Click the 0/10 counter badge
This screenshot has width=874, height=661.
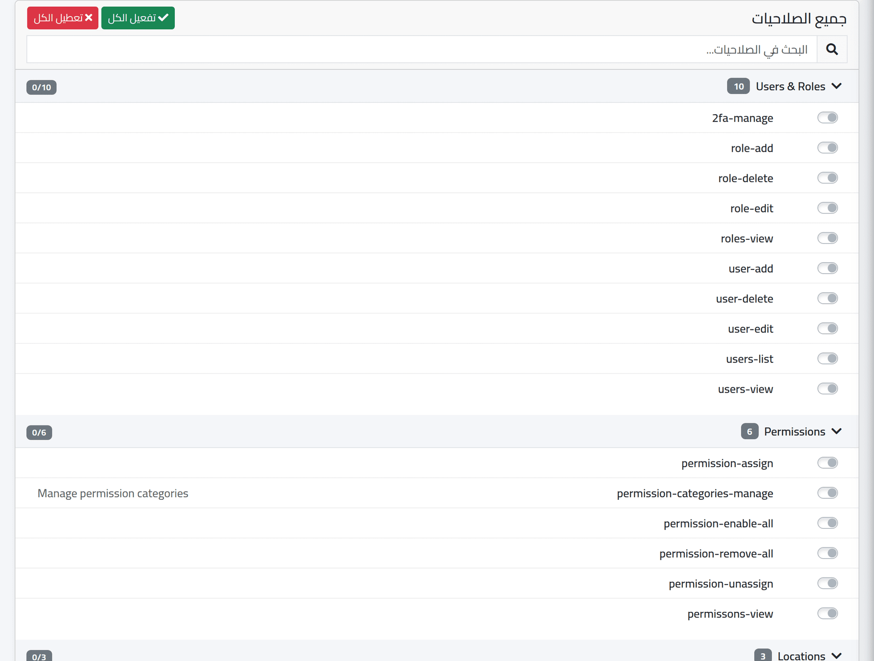point(42,87)
